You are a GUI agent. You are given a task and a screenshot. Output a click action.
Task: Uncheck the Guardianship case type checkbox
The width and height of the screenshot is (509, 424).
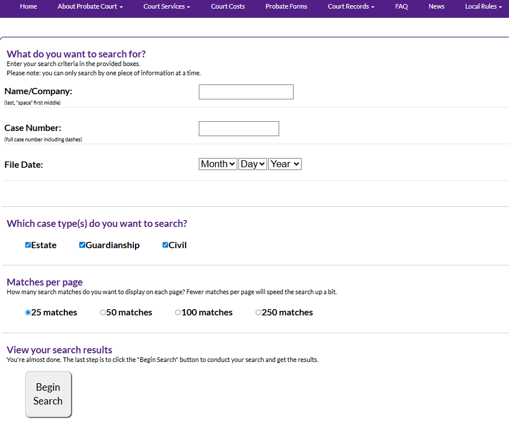coord(82,245)
